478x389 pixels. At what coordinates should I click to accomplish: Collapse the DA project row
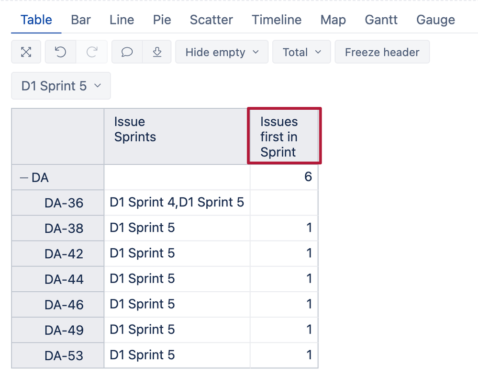23,178
